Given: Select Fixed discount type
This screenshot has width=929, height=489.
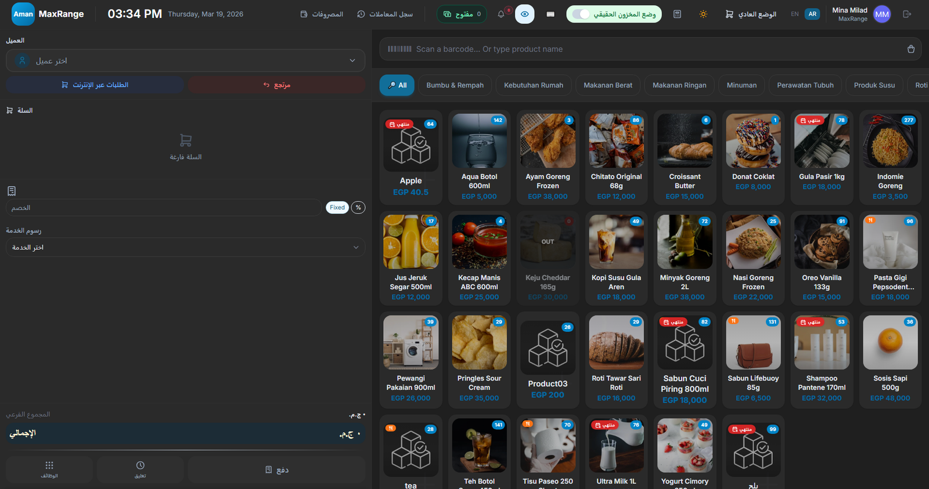Looking at the screenshot, I should [337, 207].
